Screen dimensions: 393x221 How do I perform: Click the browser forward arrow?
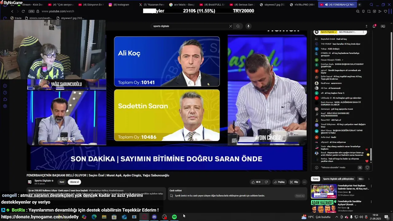pos(17,11)
